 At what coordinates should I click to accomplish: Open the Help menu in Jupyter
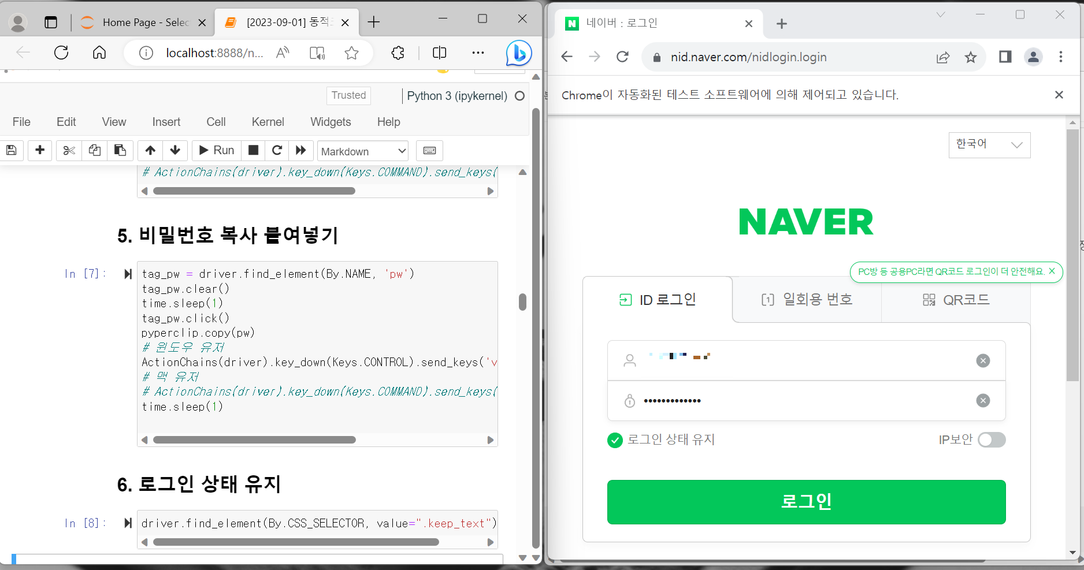388,122
